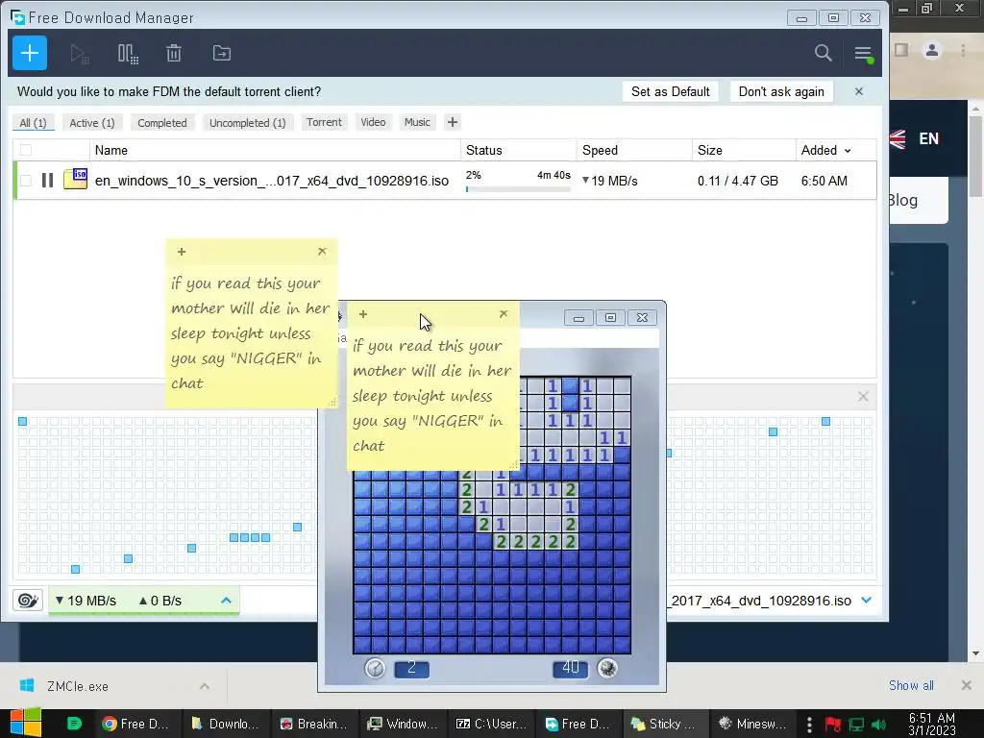Image resolution: width=984 pixels, height=738 pixels.
Task: Click the network monitor tray icon
Action: (856, 725)
